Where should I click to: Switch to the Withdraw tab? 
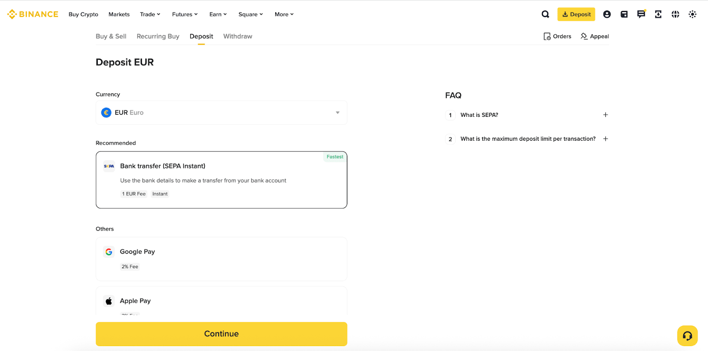(238, 36)
